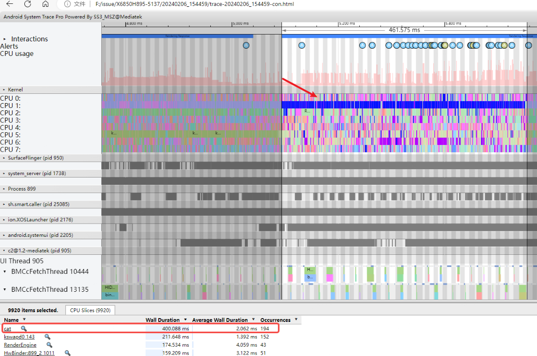Click the 211.648 ms wall duration cell
Image resolution: width=537 pixels, height=356 pixels.
click(175, 337)
